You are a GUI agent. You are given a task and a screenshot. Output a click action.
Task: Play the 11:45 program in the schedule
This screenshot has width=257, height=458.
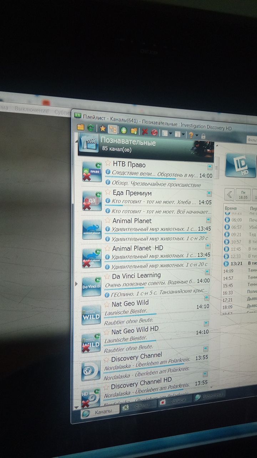point(226,249)
